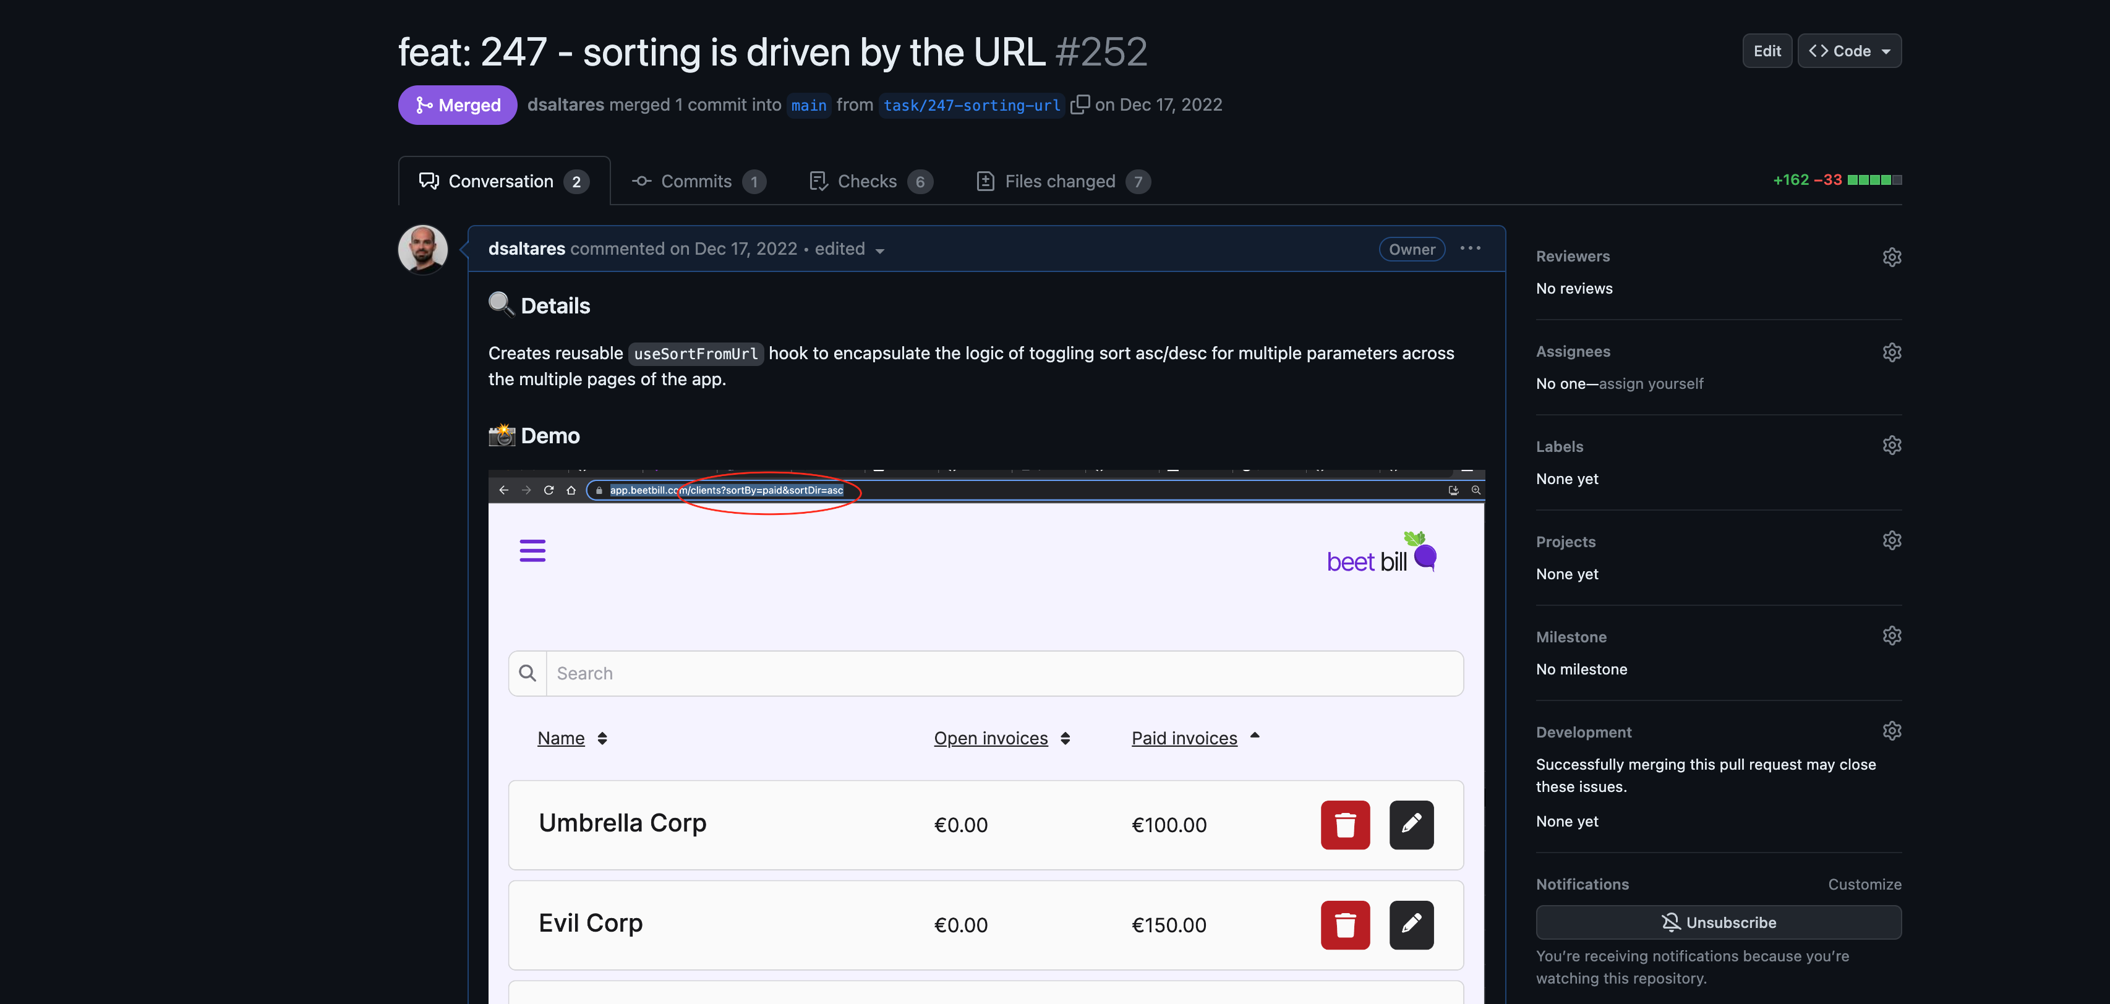Click dsaltares name in comment header
The height and width of the screenshot is (1004, 2110).
coord(526,248)
